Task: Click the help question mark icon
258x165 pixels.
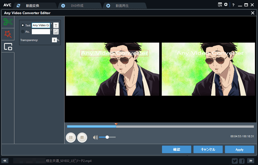Action: pyautogui.click(x=233, y=5)
